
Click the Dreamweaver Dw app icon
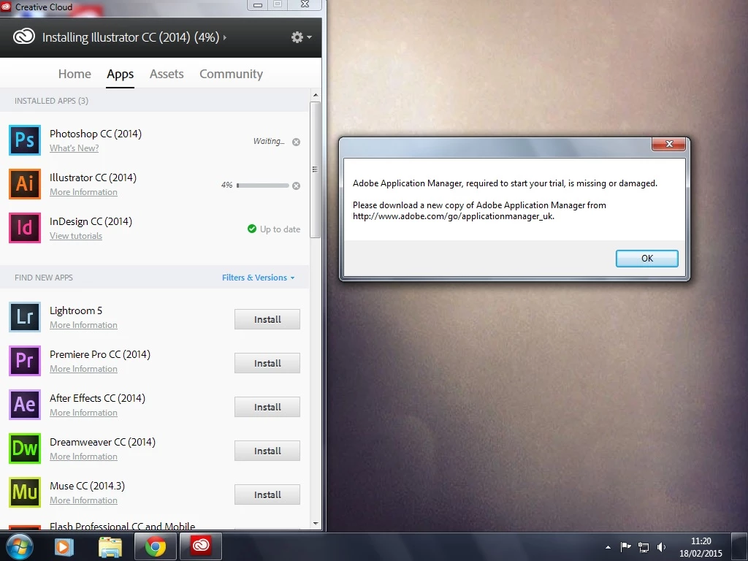[25, 449]
